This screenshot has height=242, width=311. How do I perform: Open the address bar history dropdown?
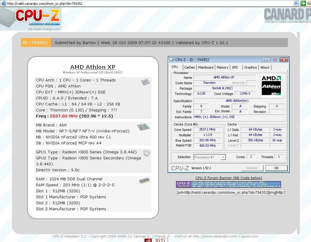click(296, 3)
